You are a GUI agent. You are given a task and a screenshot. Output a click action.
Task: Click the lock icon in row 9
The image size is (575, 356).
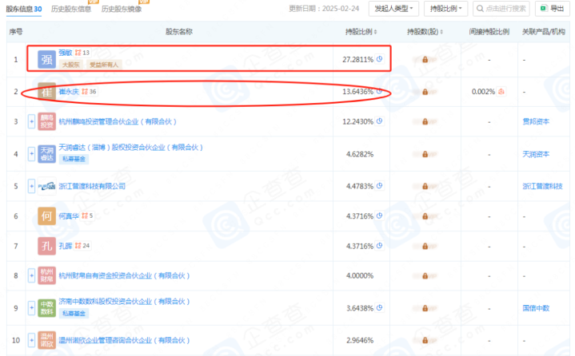tap(425, 308)
